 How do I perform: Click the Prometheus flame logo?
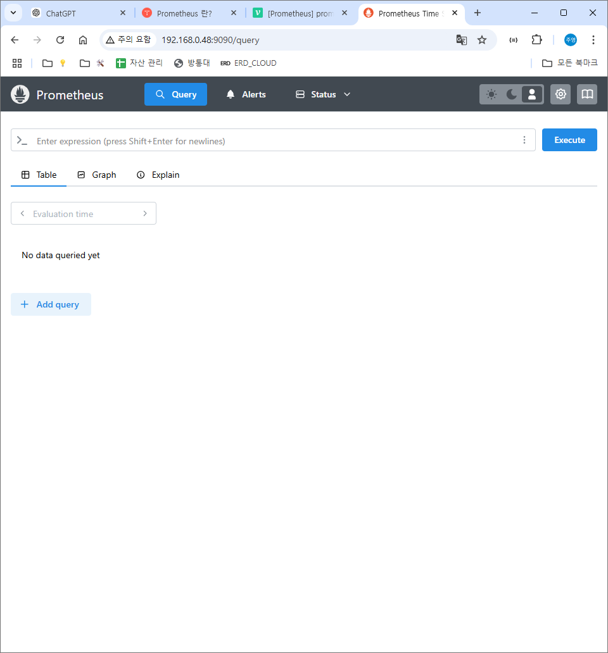20,94
